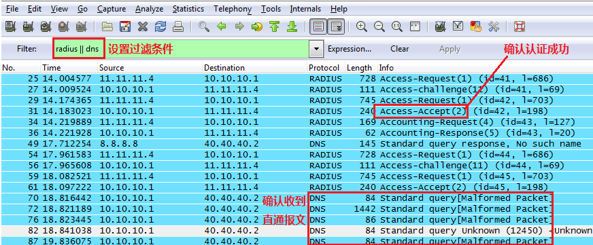The image size is (593, 245).
Task: Stop the running capture icon
Action: tap(64, 26)
